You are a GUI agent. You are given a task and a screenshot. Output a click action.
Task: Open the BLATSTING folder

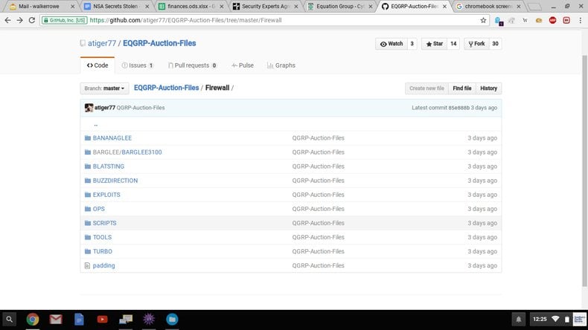pyautogui.click(x=109, y=166)
